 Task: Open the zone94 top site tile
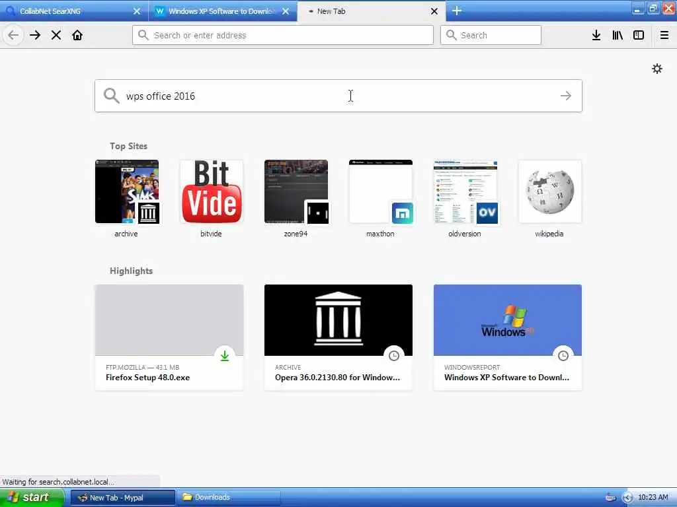[x=296, y=199]
